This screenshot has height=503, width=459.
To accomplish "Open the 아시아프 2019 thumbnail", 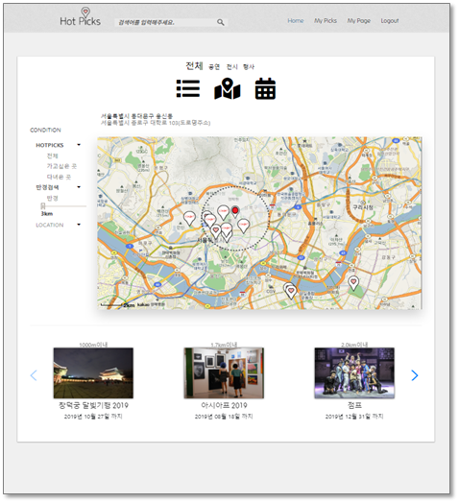I will click(x=224, y=372).
